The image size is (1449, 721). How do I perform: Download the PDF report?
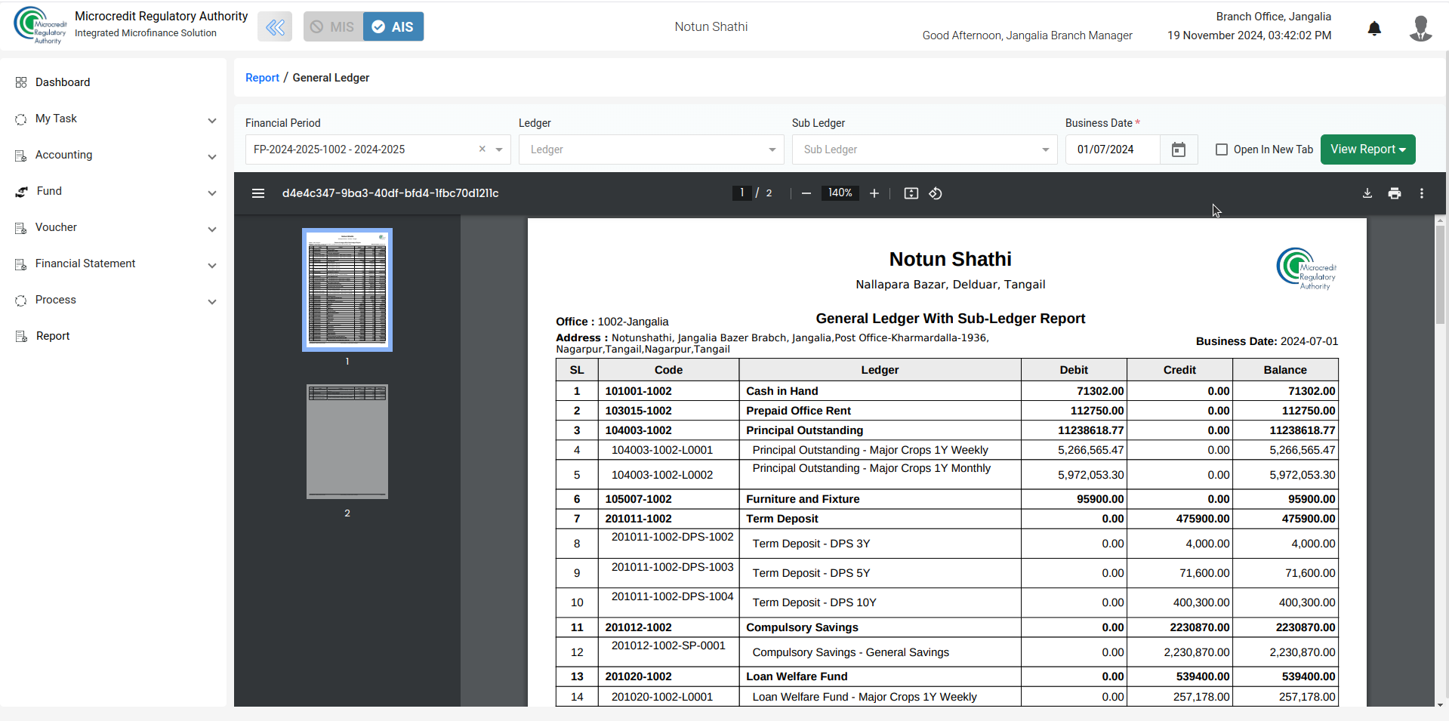coord(1367,193)
